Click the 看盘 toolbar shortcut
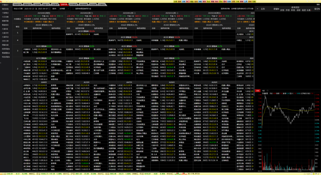The image size is (321, 175). [192, 1]
